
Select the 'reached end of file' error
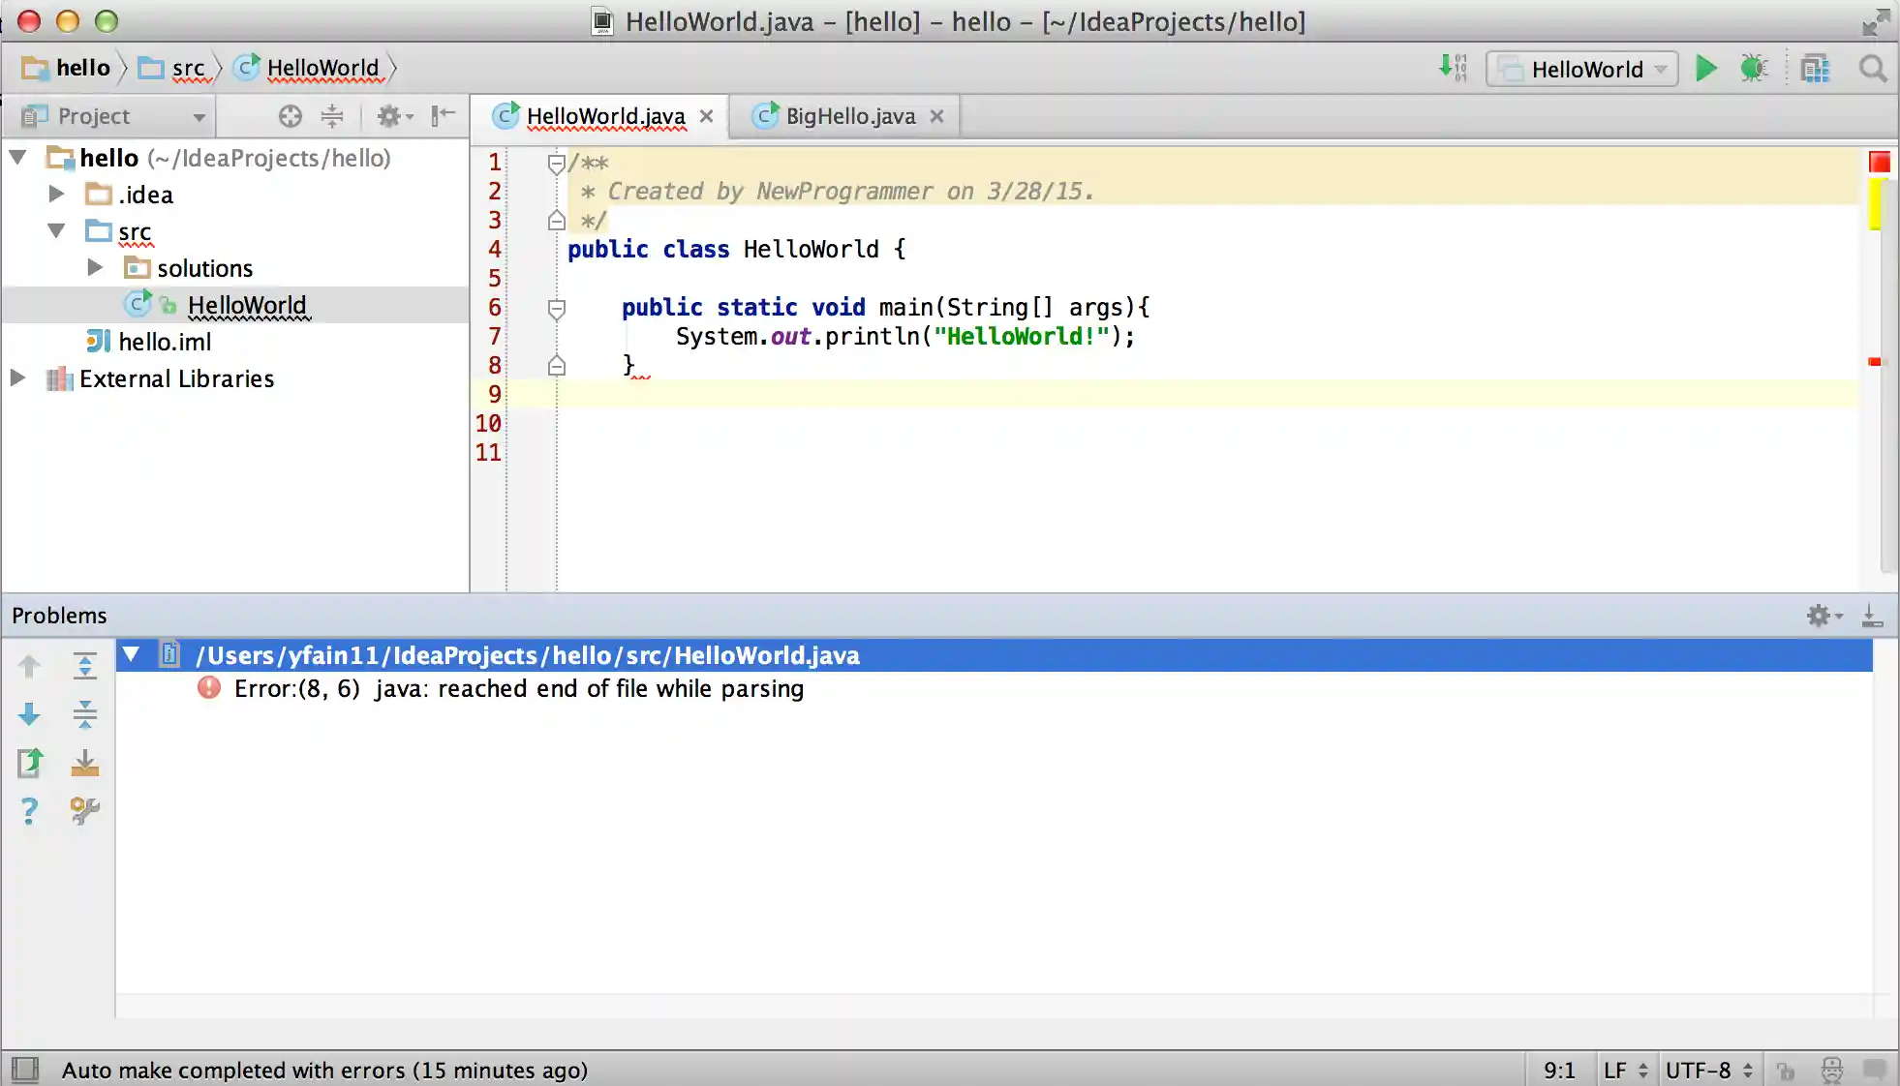(518, 688)
